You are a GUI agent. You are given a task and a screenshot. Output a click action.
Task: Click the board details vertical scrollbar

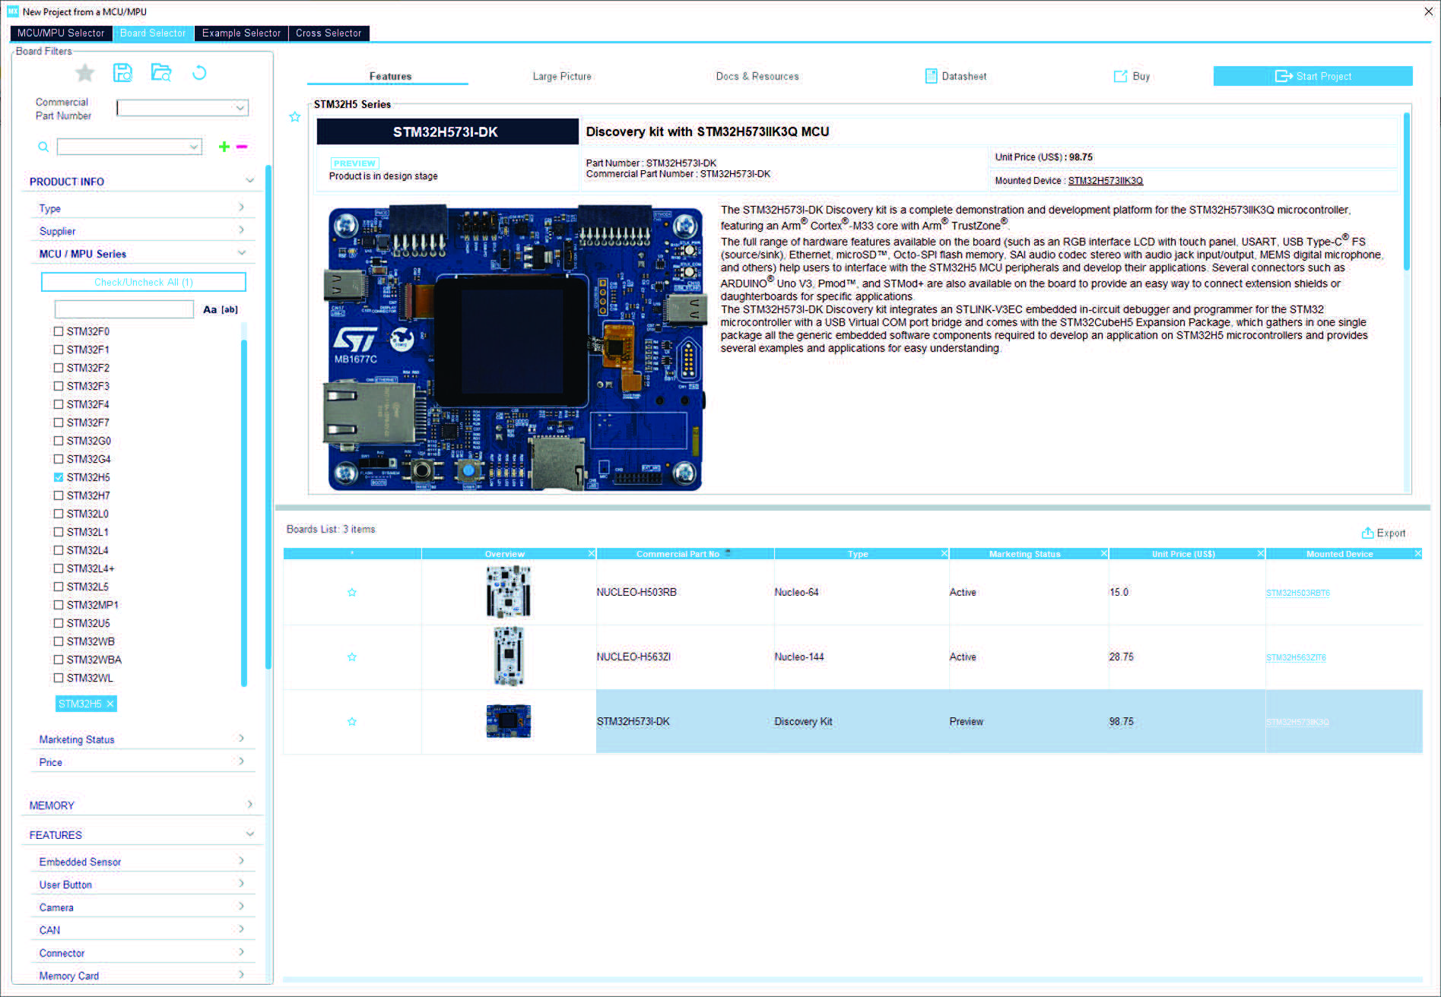pyautogui.click(x=1406, y=190)
